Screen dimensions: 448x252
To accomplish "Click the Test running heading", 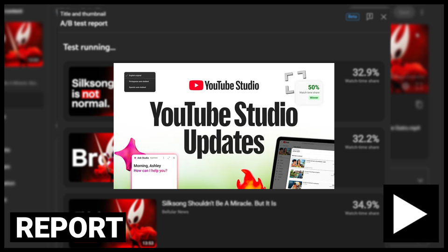I will coord(90,47).
